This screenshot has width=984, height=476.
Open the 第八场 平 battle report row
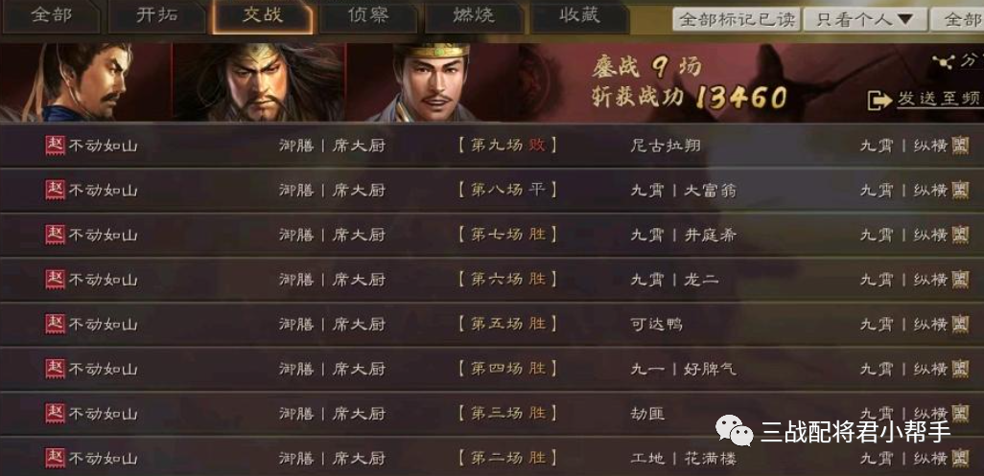(x=492, y=190)
